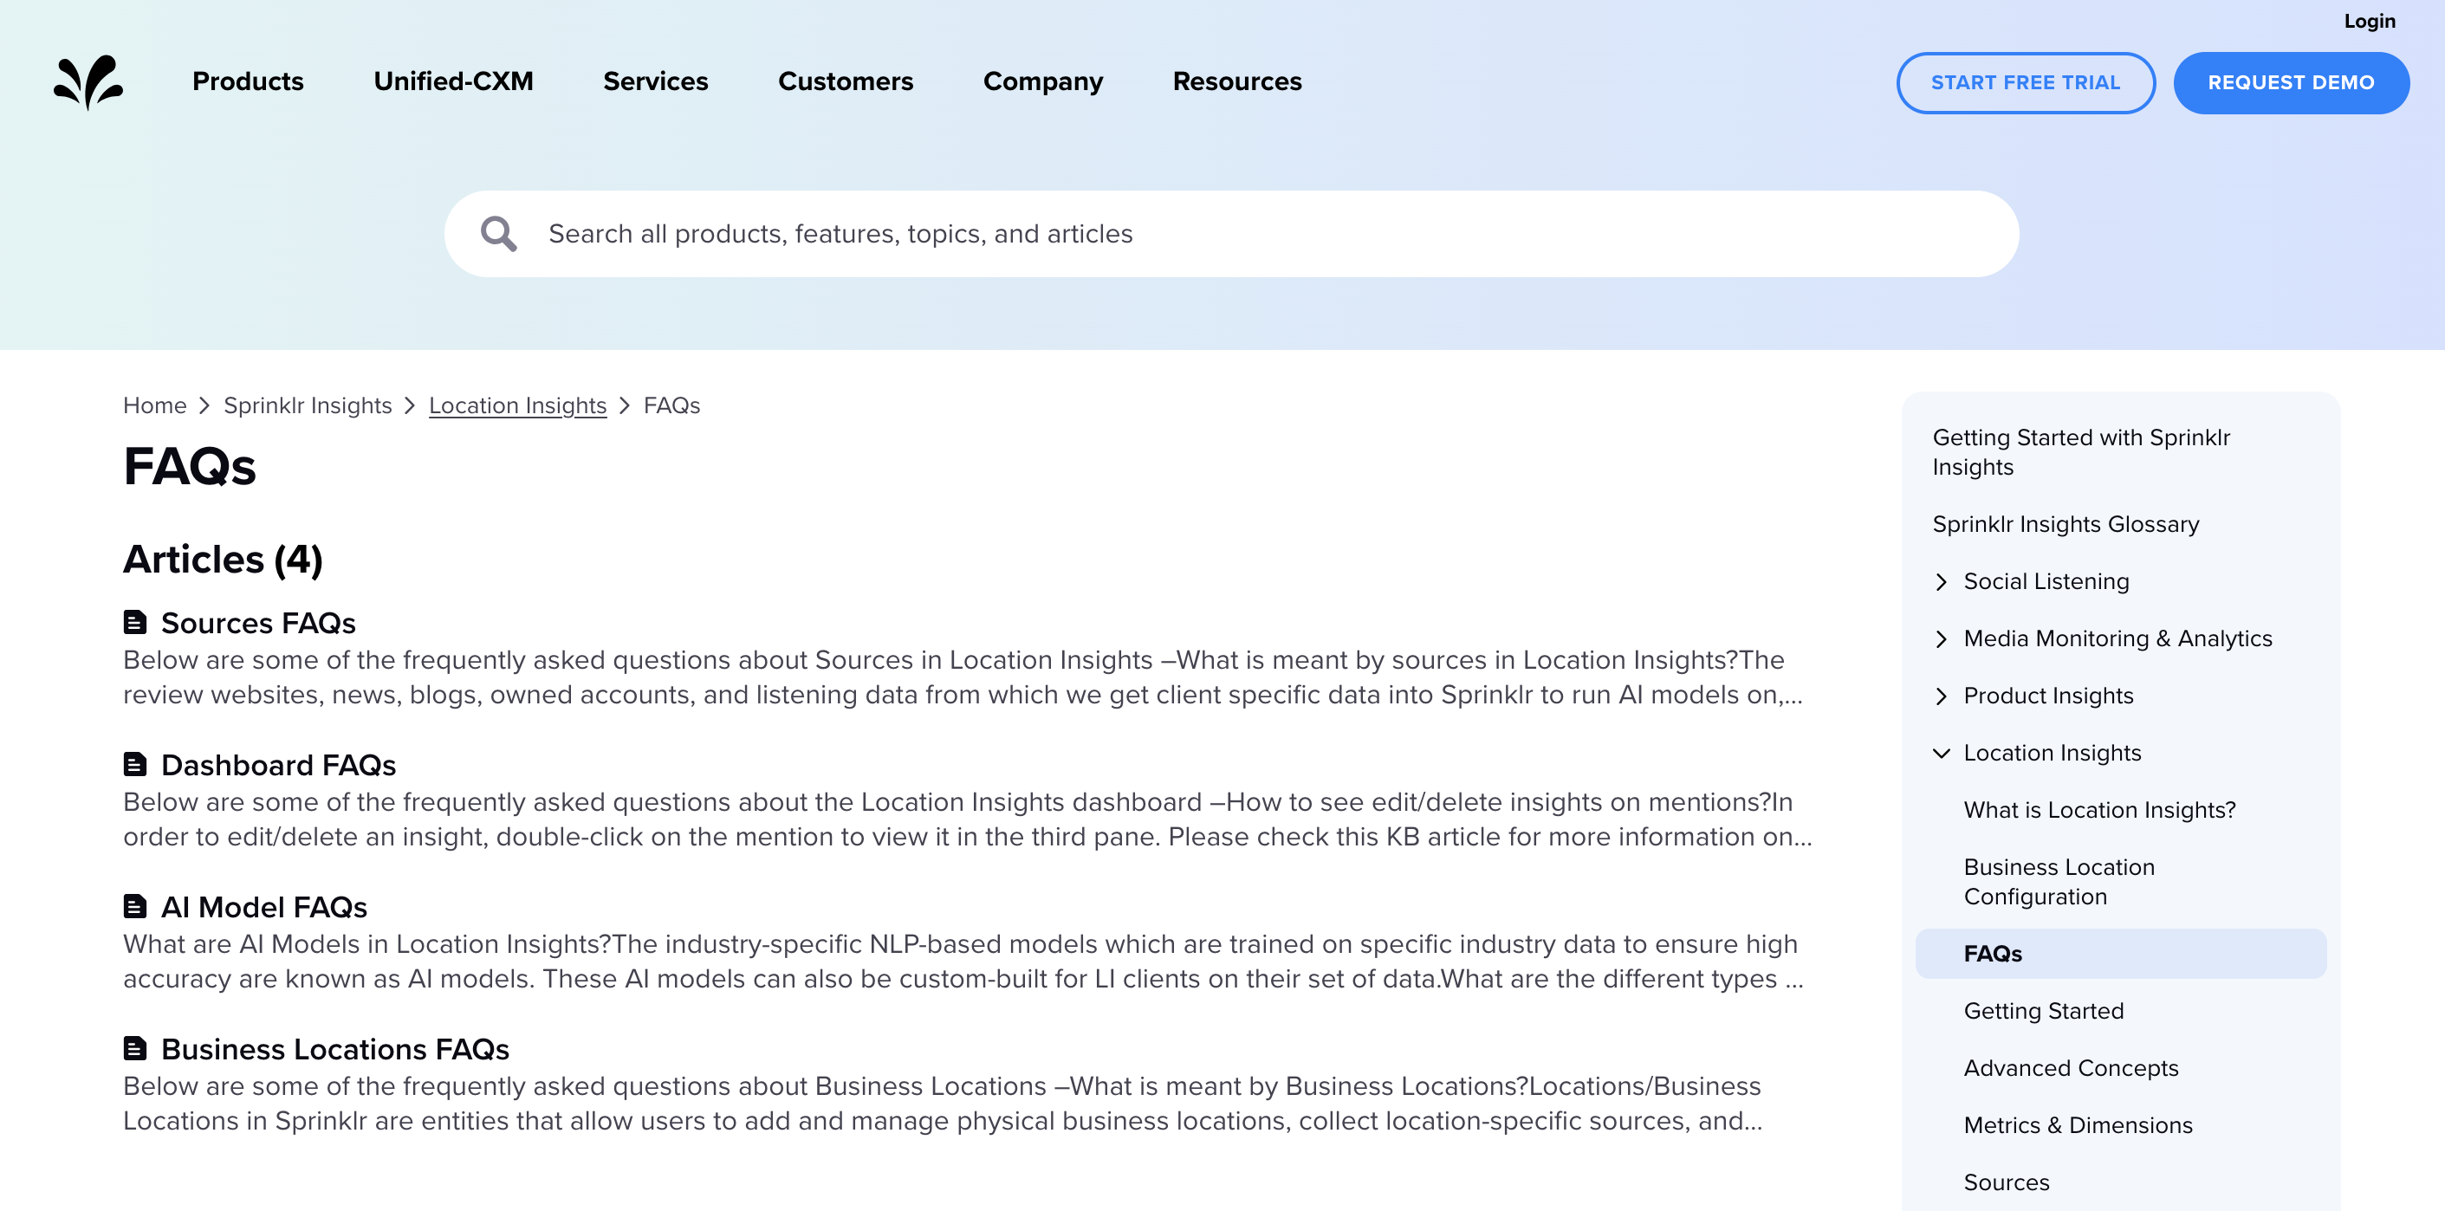Focus the search all products field
This screenshot has width=2445, height=1211.
[x=1234, y=234]
